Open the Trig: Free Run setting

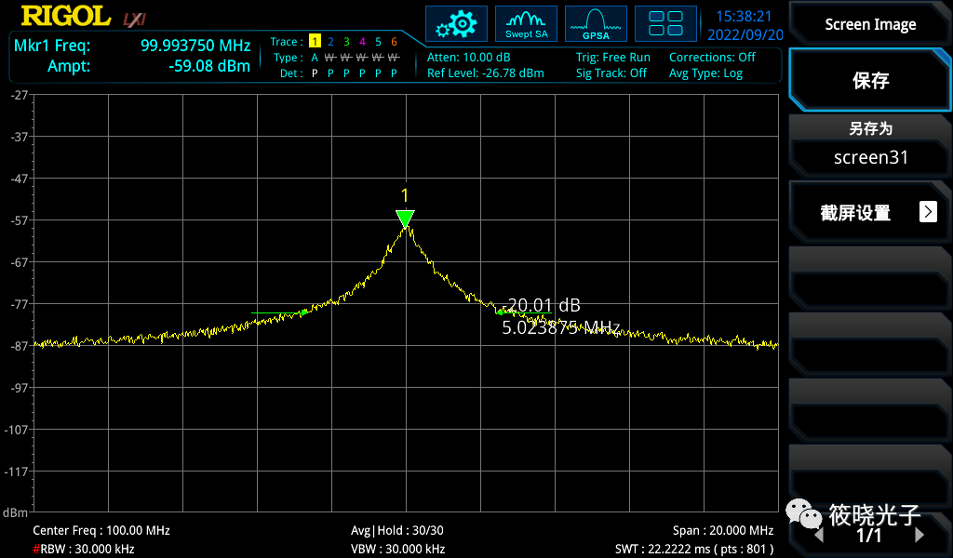click(612, 58)
